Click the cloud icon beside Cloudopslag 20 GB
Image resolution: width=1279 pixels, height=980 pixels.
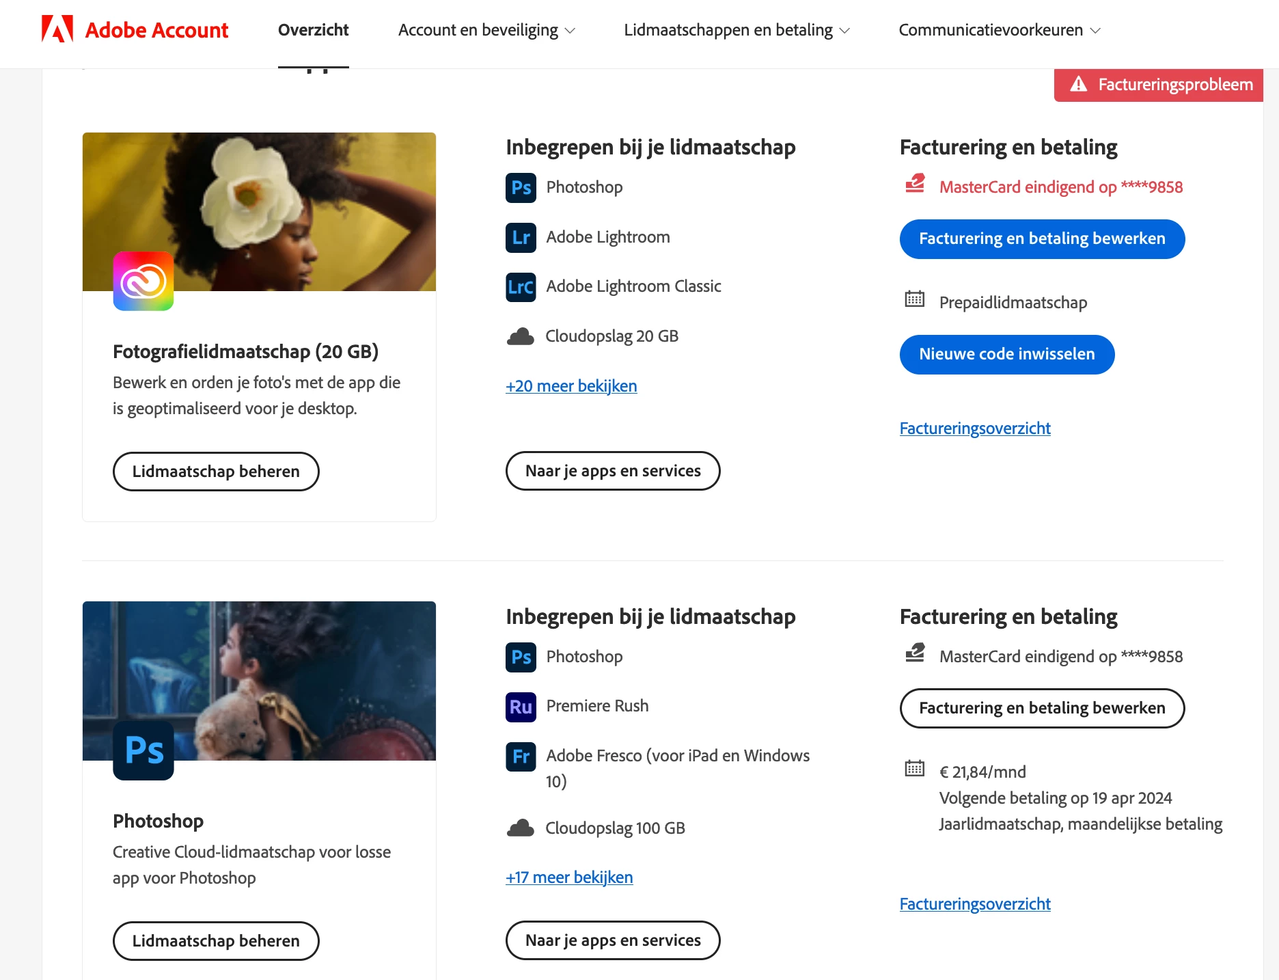[521, 336]
